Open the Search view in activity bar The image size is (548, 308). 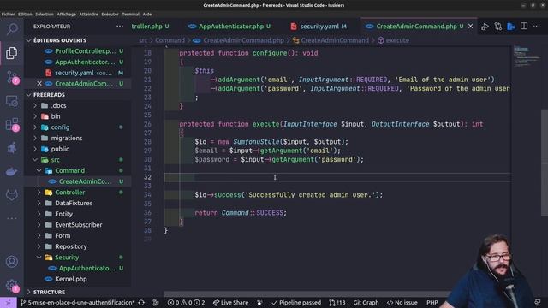12,29
